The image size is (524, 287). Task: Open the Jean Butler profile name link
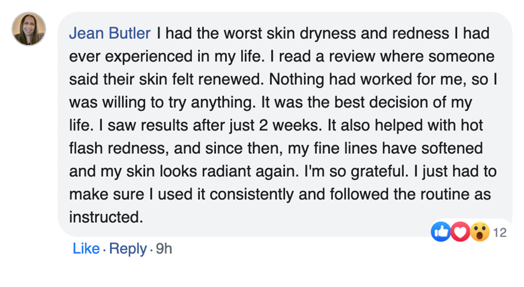pyautogui.click(x=109, y=33)
